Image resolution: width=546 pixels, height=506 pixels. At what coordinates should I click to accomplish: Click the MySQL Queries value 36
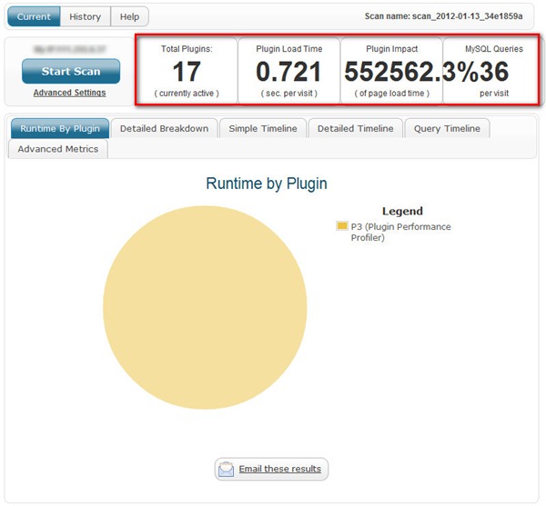[494, 73]
